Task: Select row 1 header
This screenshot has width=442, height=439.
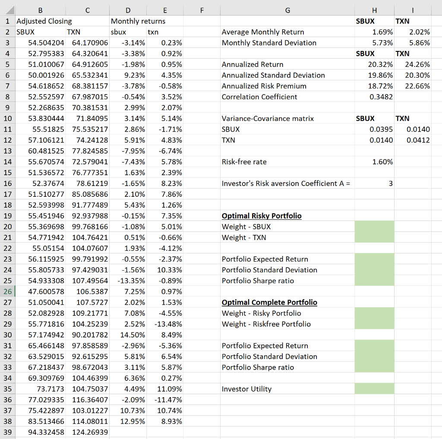Action: (x=8, y=21)
